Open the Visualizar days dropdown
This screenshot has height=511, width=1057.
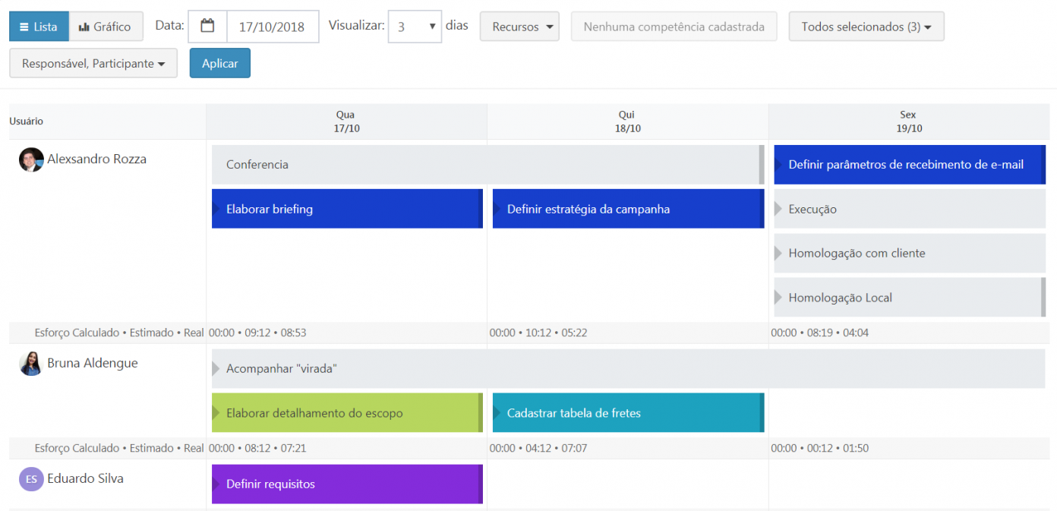415,25
